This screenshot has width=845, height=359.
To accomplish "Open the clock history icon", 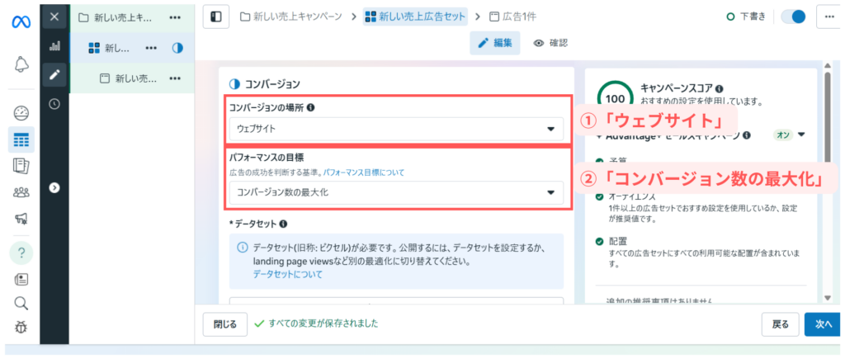I will [54, 104].
